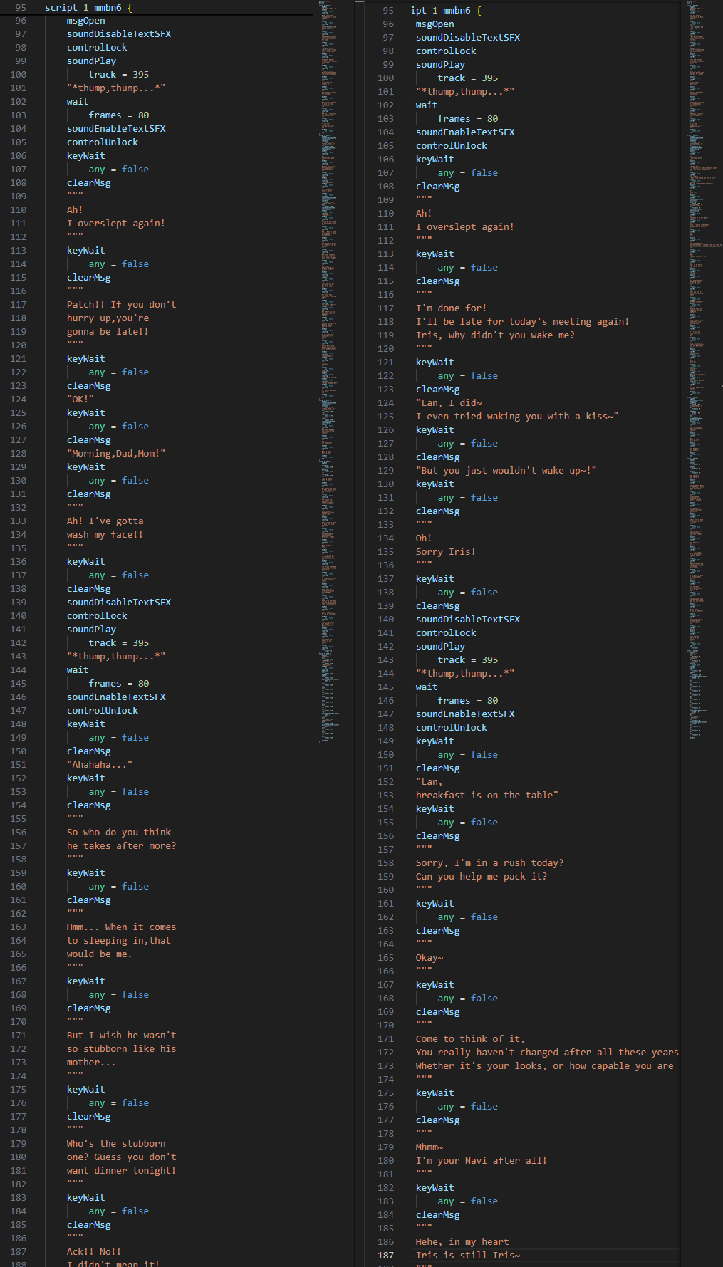Click "controlUnlock" on right pane line 148
The width and height of the screenshot is (723, 1267).
point(452,728)
